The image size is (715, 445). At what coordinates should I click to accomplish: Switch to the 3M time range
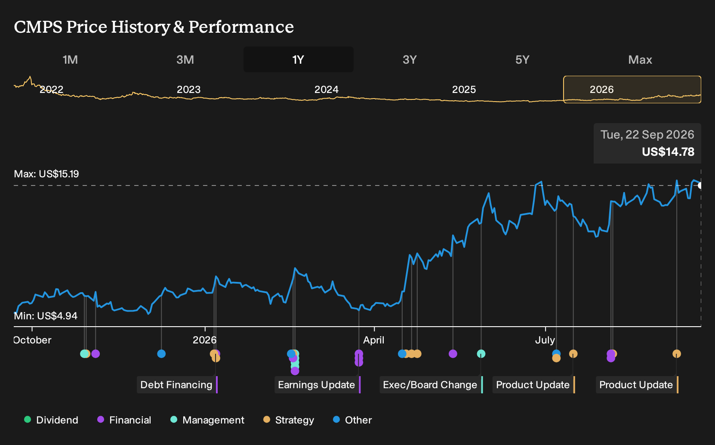coord(185,59)
